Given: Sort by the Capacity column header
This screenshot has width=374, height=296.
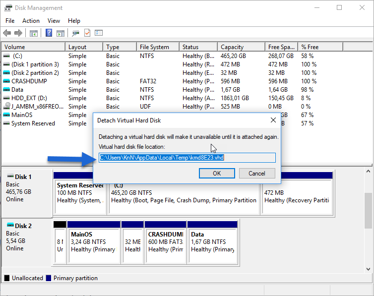Looking at the screenshot, I should tap(242, 47).
